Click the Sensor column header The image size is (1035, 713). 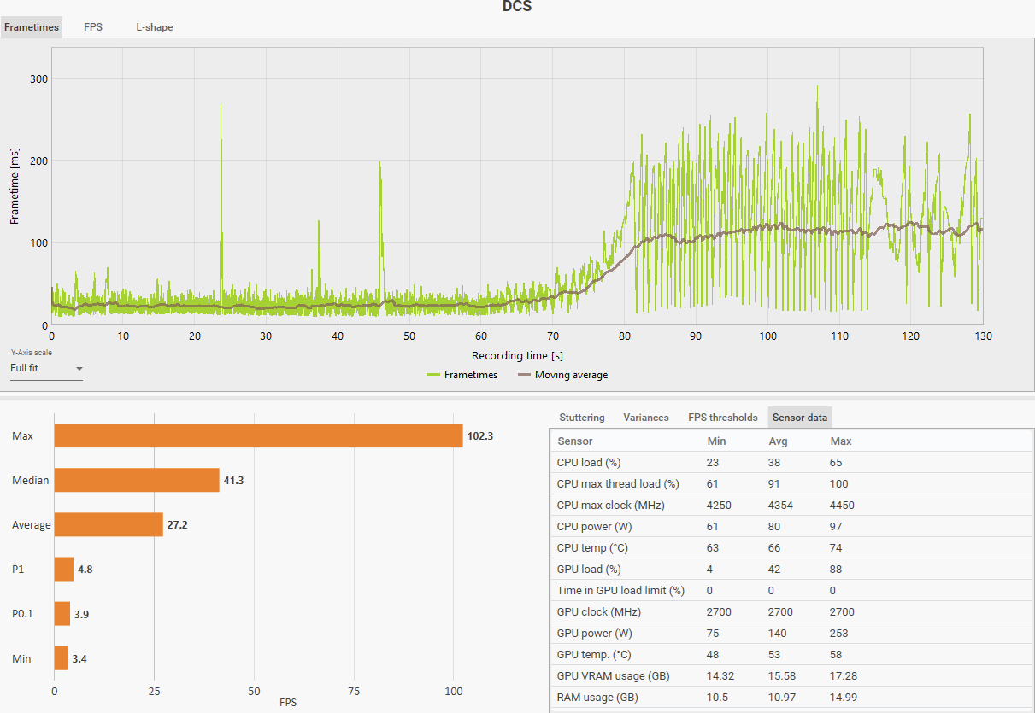[575, 441]
